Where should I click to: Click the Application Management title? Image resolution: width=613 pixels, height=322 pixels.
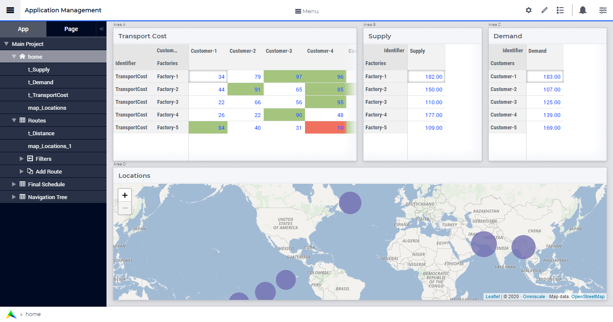tap(63, 10)
